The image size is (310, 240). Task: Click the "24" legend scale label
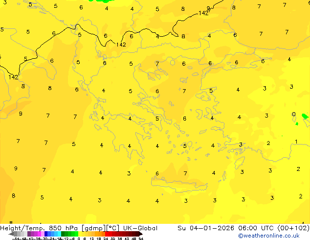pos(106,239)
